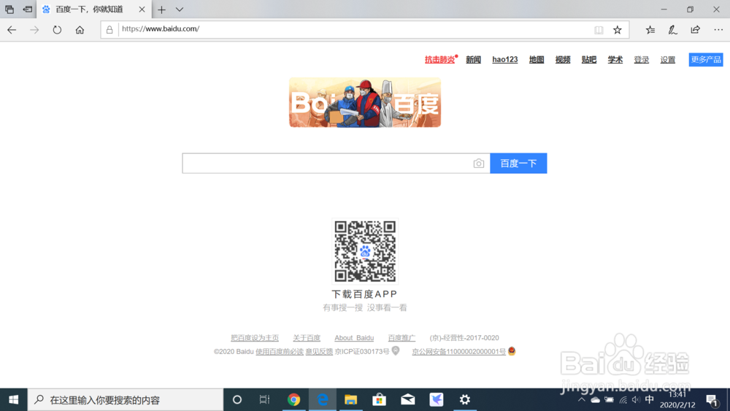Click the 使用百度前必读 link
The height and width of the screenshot is (411, 730).
point(280,351)
